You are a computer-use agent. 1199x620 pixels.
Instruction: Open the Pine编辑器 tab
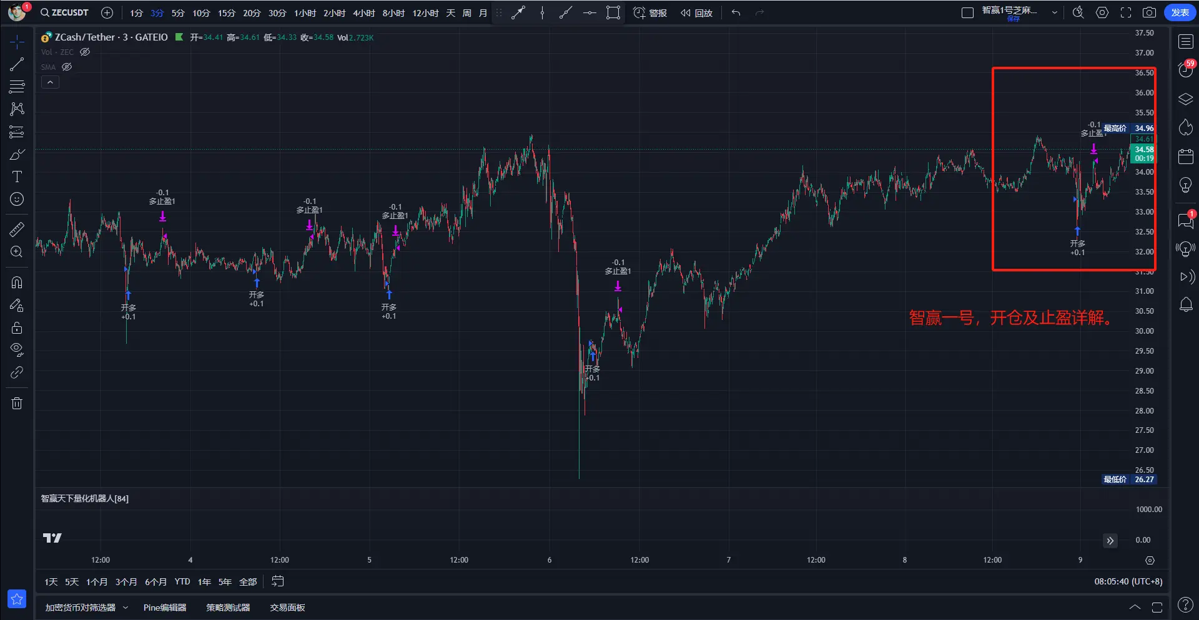165,608
